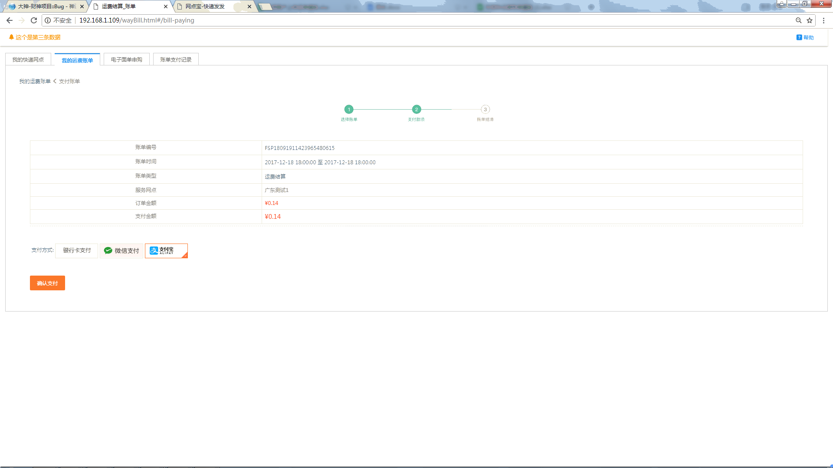Click step 1 选择账单 circle
The height and width of the screenshot is (468, 833).
(x=349, y=110)
